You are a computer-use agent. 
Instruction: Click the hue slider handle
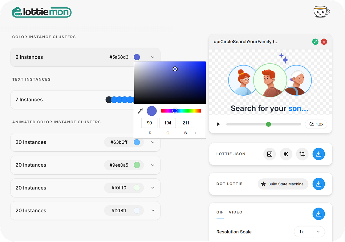point(175,111)
